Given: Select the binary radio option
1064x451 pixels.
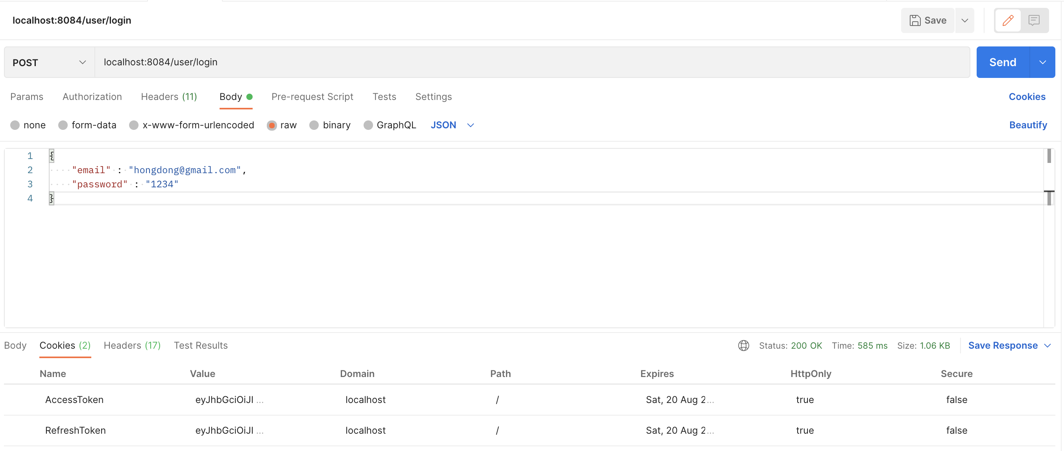Looking at the screenshot, I should 314,125.
